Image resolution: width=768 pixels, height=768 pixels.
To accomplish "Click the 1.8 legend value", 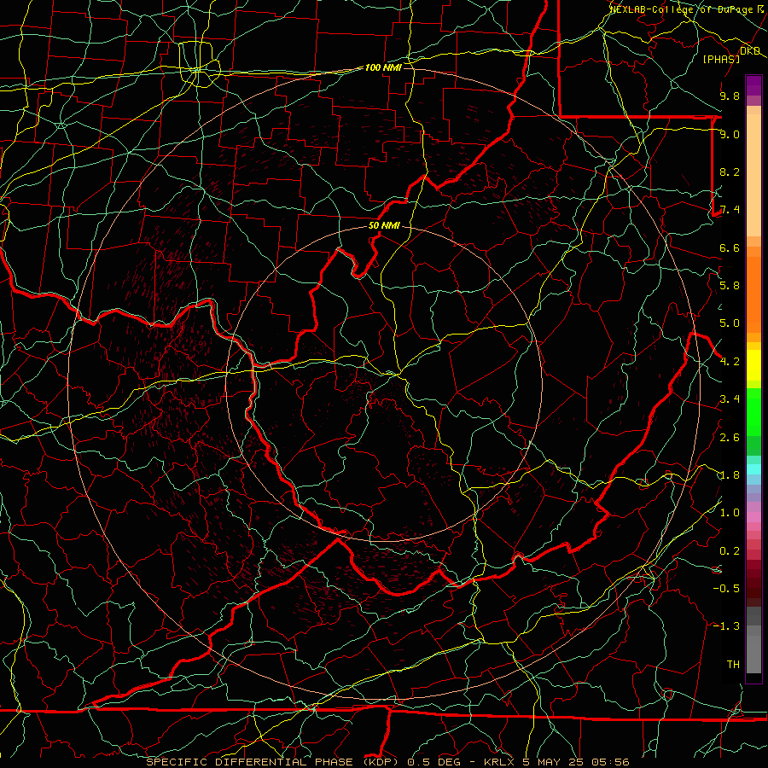I will point(730,475).
